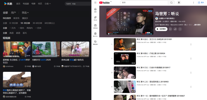The height and width of the screenshot is (100, 207).
Task: Click the YouTube logo
Action: point(105,3)
